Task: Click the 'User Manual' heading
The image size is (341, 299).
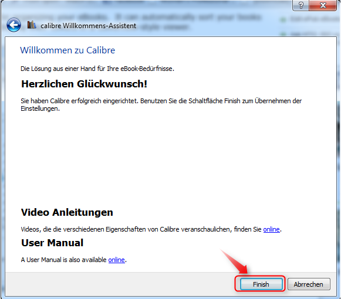Action: click(52, 243)
